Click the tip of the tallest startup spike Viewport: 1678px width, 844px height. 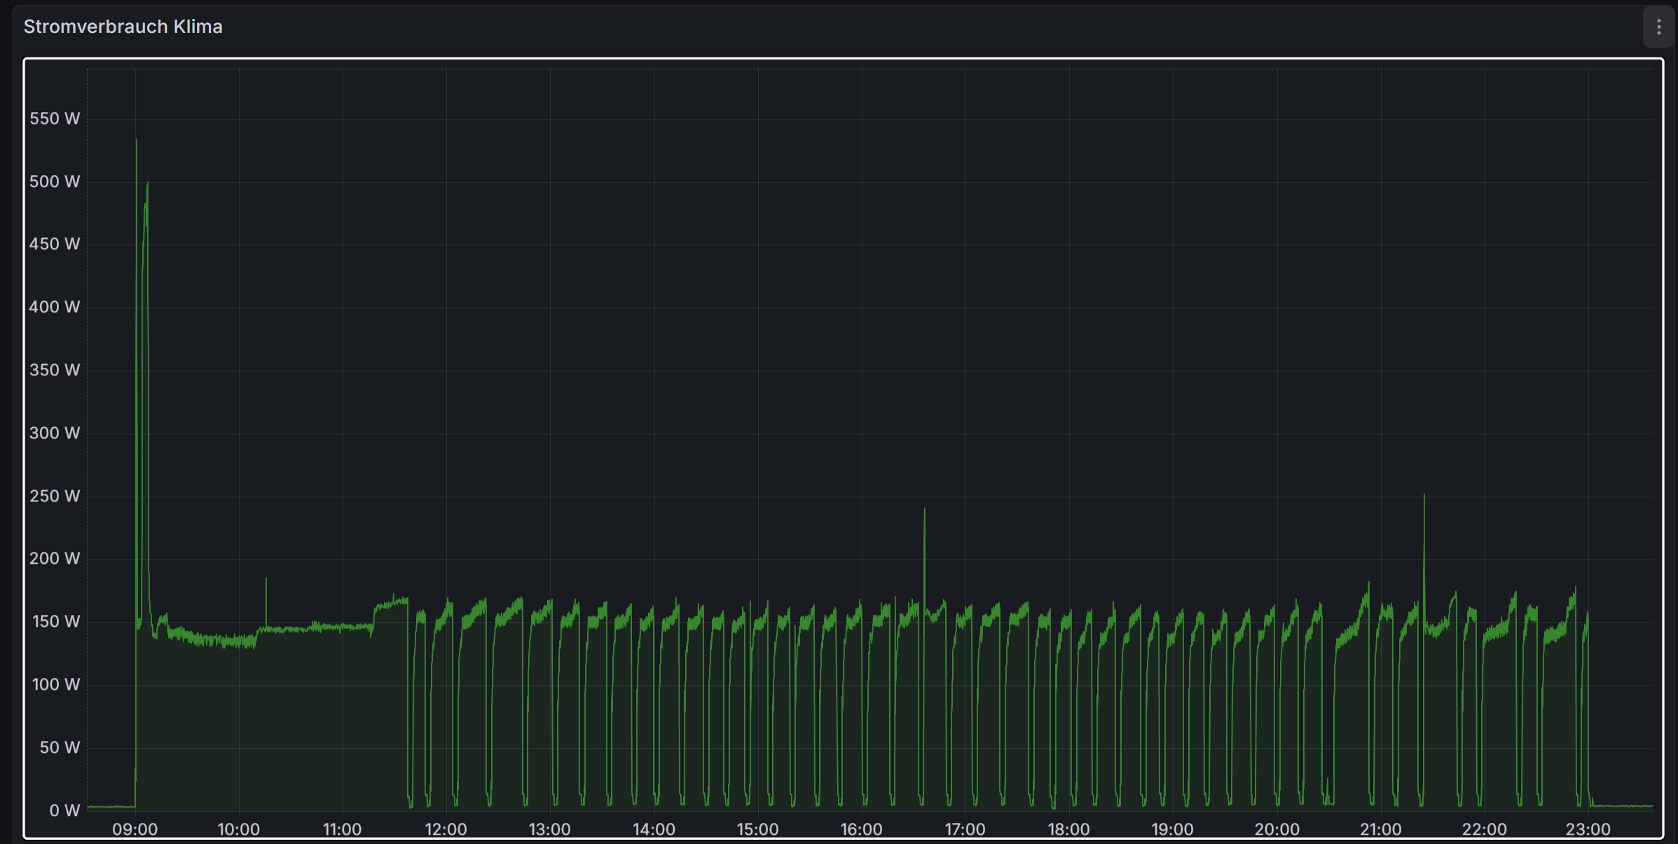point(137,141)
